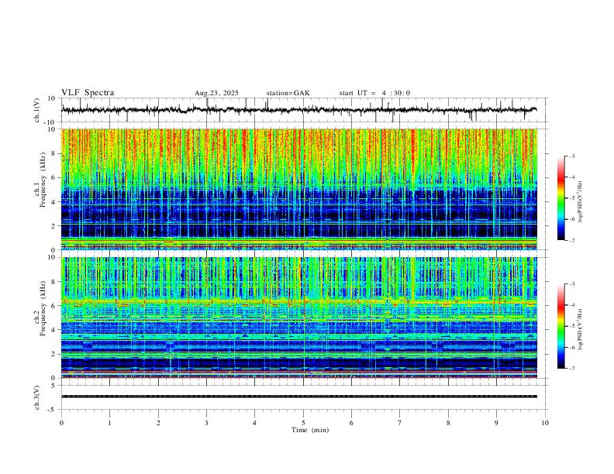Click the "ch.3(V)" axis label
Screen dimensions: 614x474
37,398
